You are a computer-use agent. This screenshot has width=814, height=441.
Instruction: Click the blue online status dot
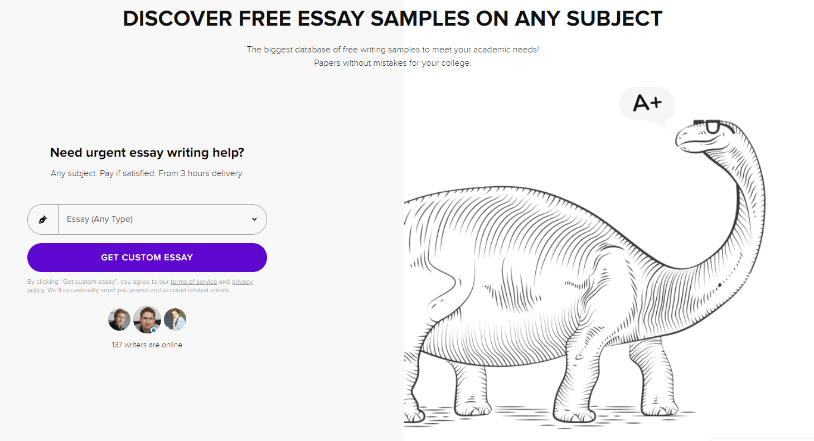click(154, 330)
